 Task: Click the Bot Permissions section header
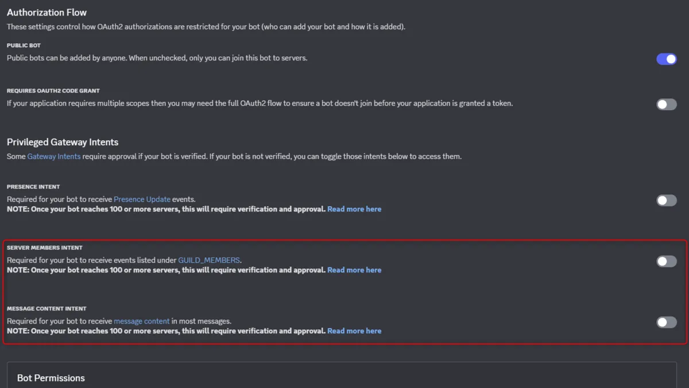pyautogui.click(x=51, y=378)
